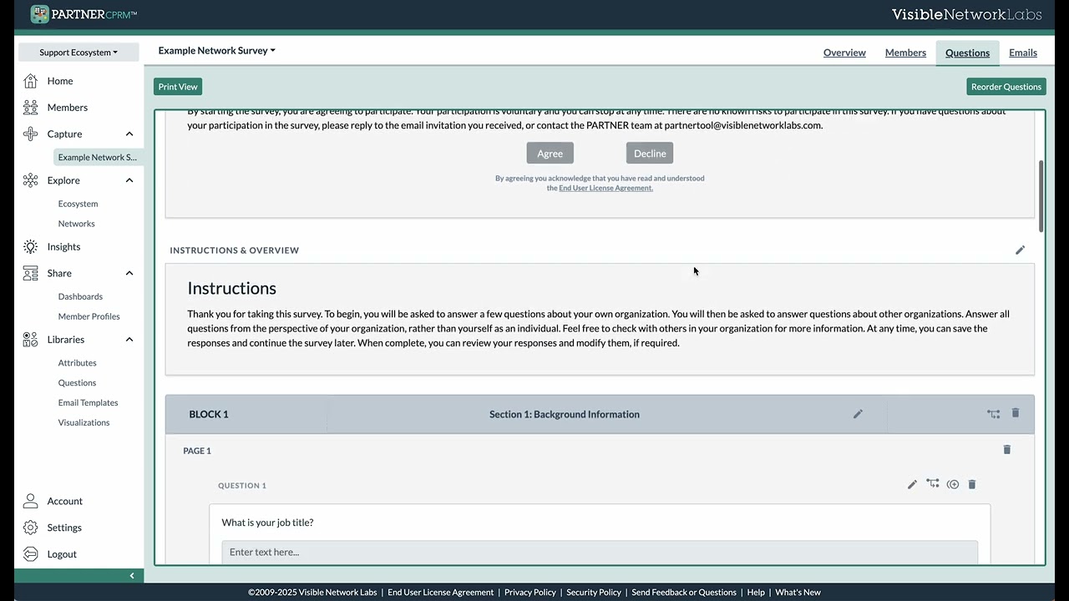This screenshot has height=601, width=1069.
Task: Open Security Policy footer link
Action: [594, 593]
